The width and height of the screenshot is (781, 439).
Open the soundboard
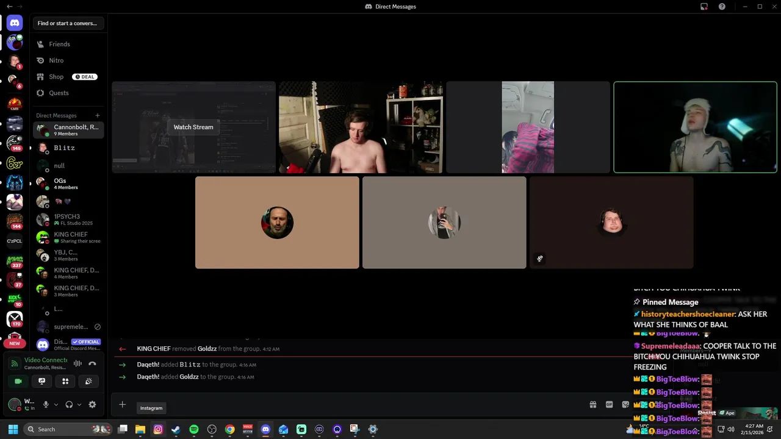click(x=88, y=381)
